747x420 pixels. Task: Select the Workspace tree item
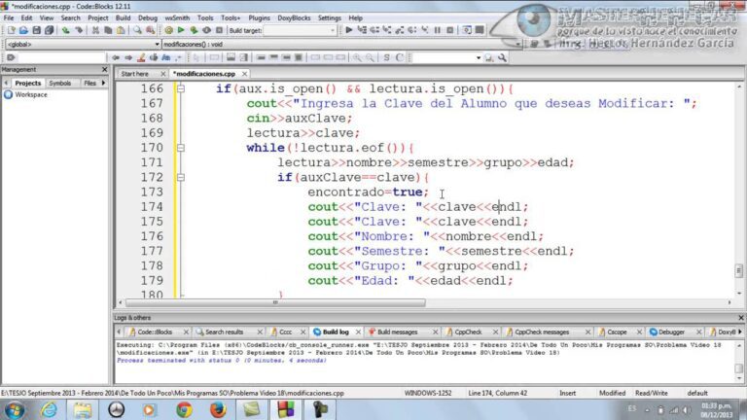pos(31,94)
